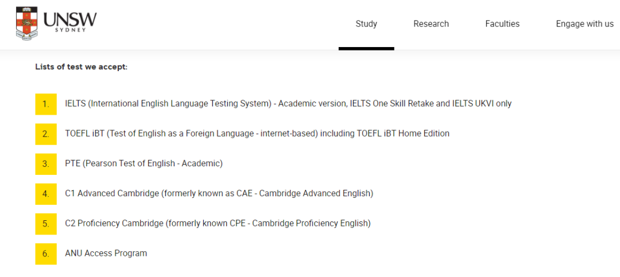The width and height of the screenshot is (620, 277).
Task: Click the C2 Proficiency Cambridge entry
Action: pyautogui.click(x=218, y=223)
